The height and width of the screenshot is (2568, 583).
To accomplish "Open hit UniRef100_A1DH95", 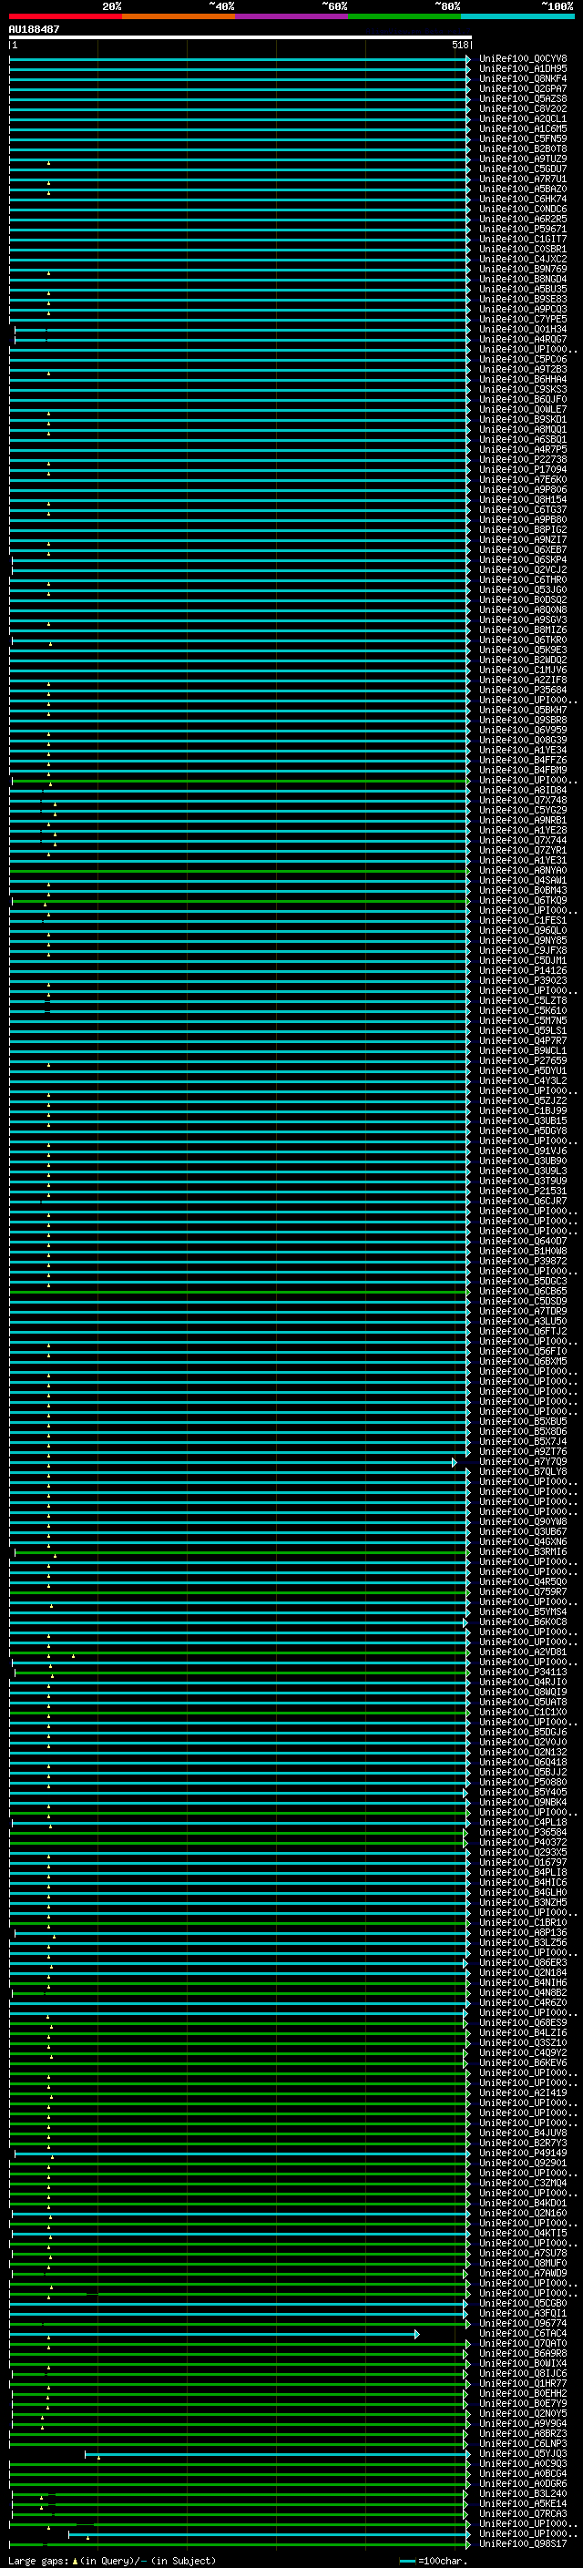I will (x=523, y=69).
